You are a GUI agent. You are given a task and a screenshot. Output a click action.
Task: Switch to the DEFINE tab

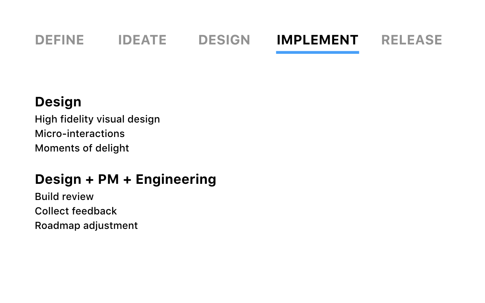(x=60, y=40)
